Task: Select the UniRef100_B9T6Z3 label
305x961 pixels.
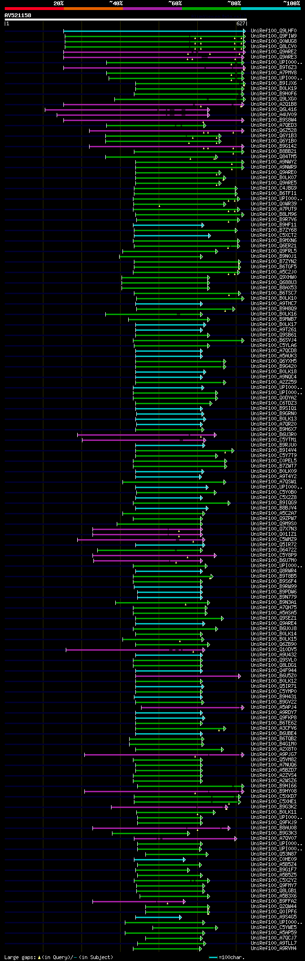Action: pyautogui.click(x=274, y=68)
